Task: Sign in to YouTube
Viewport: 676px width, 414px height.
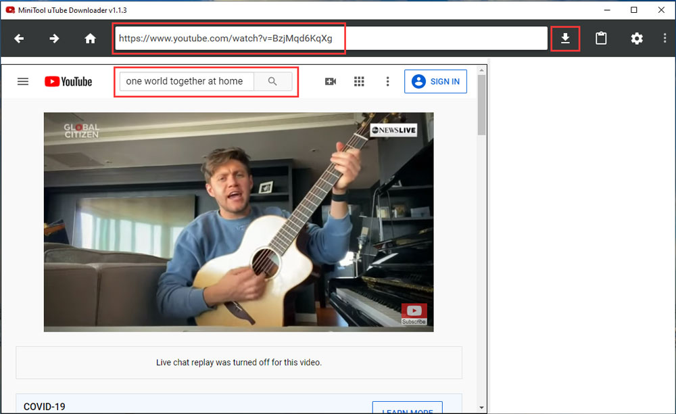Action: coord(435,81)
